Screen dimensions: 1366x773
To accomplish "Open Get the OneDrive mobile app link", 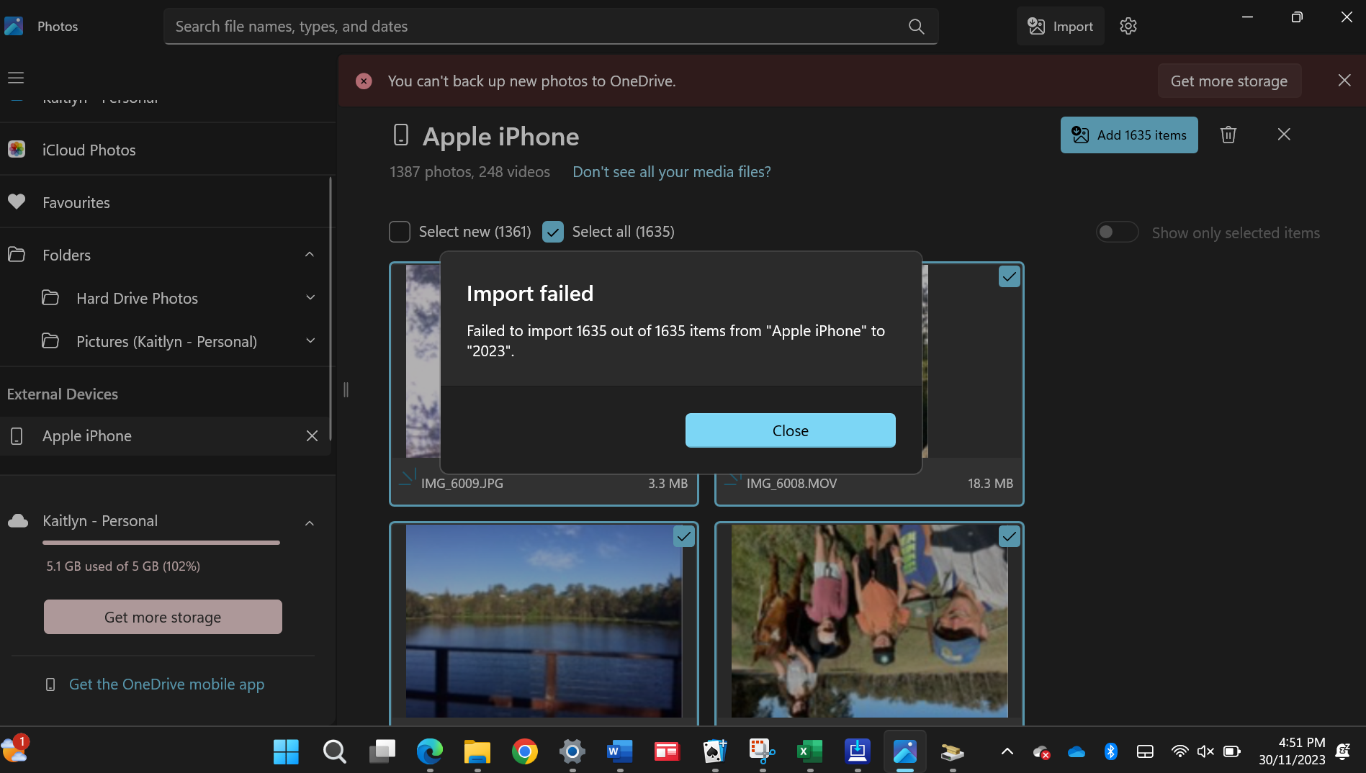I will pyautogui.click(x=166, y=684).
